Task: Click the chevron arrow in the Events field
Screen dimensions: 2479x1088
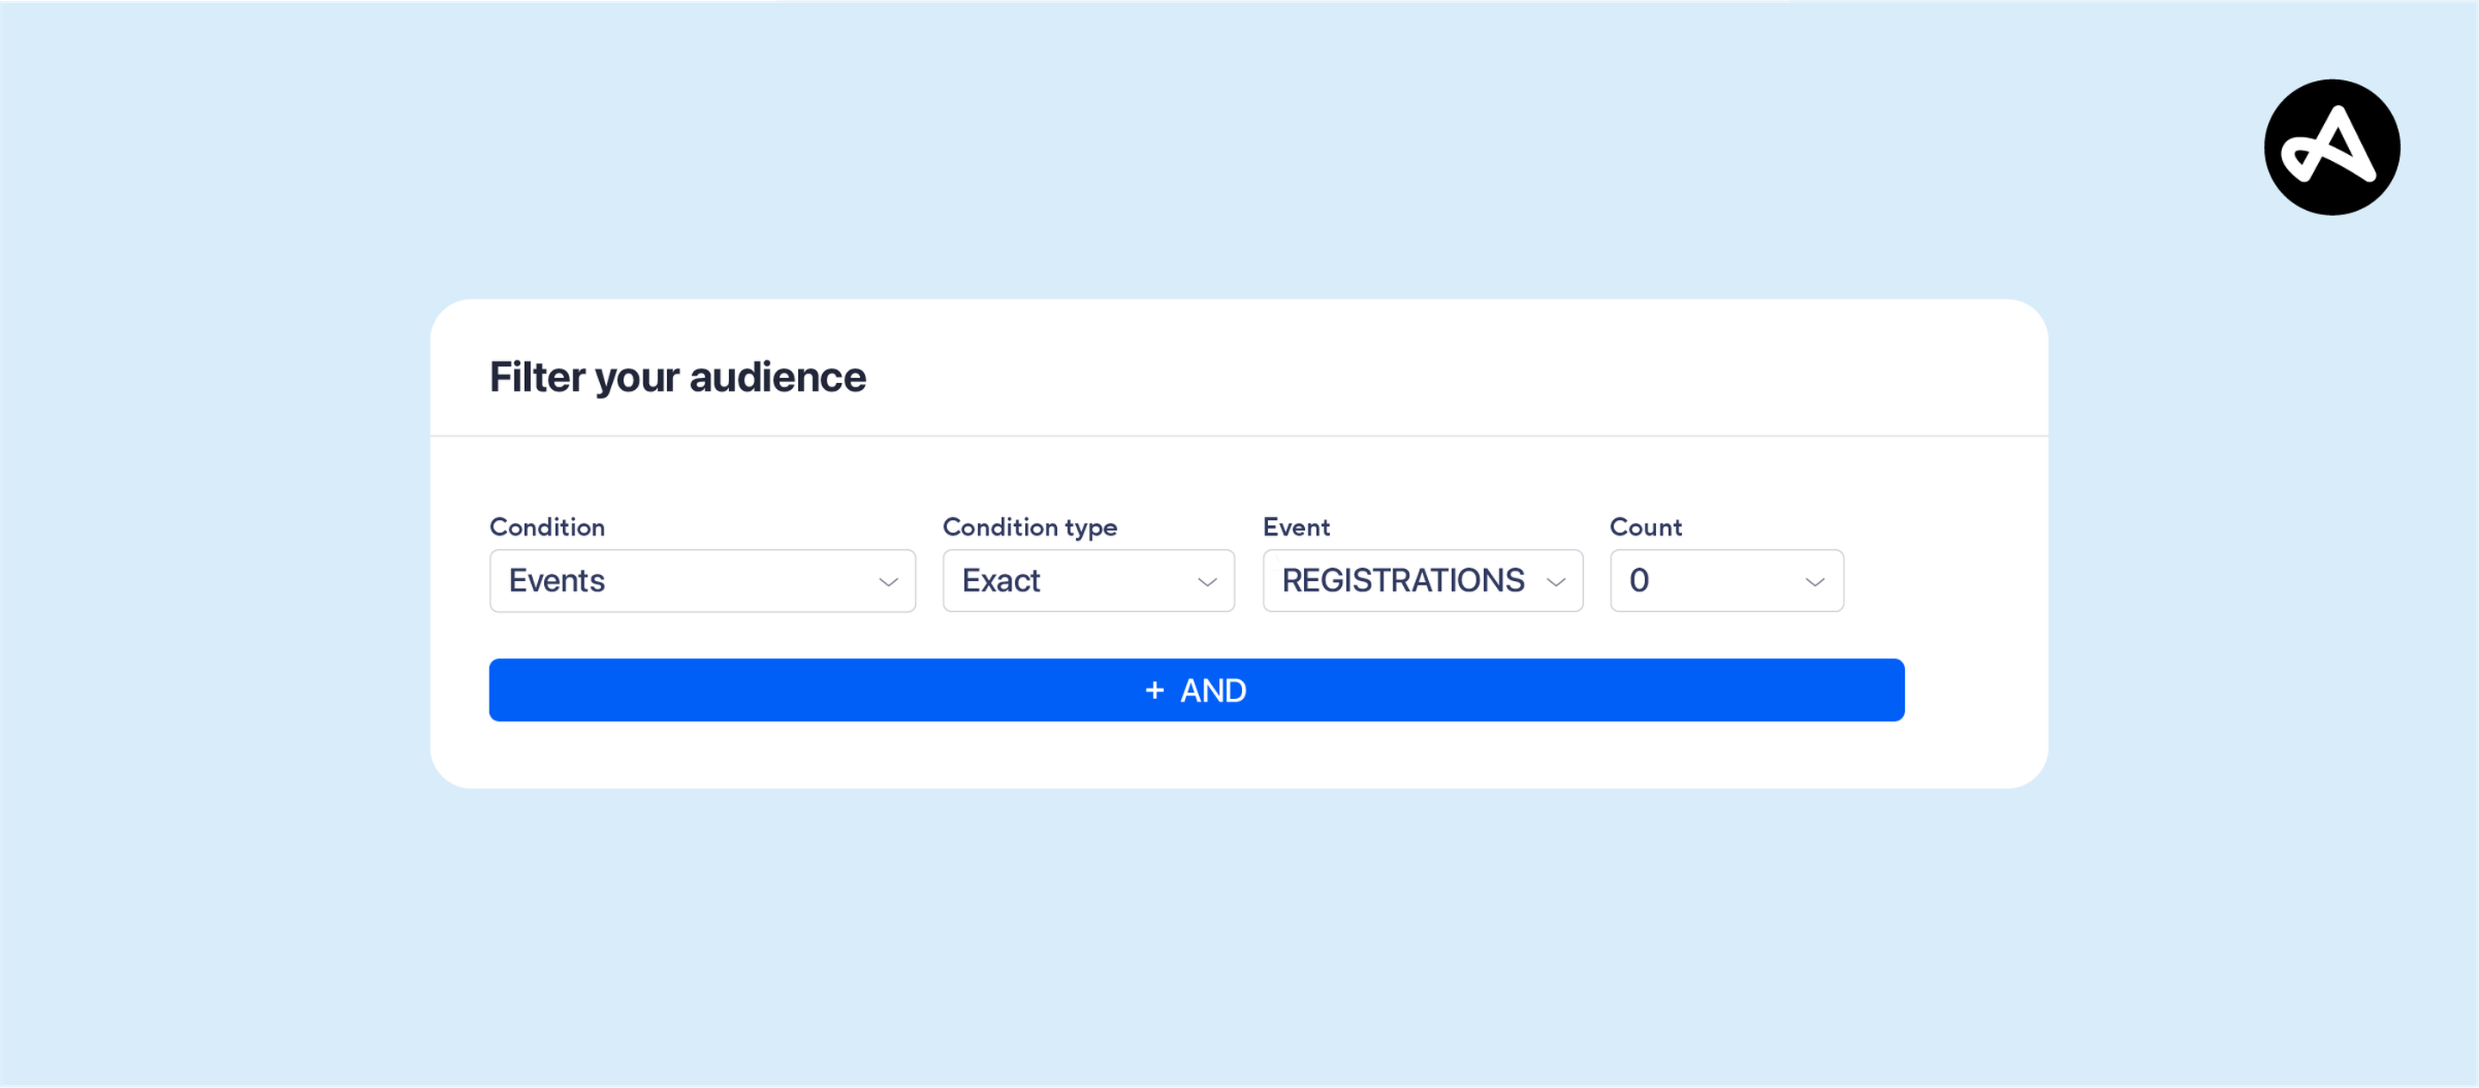Action: pos(887,582)
